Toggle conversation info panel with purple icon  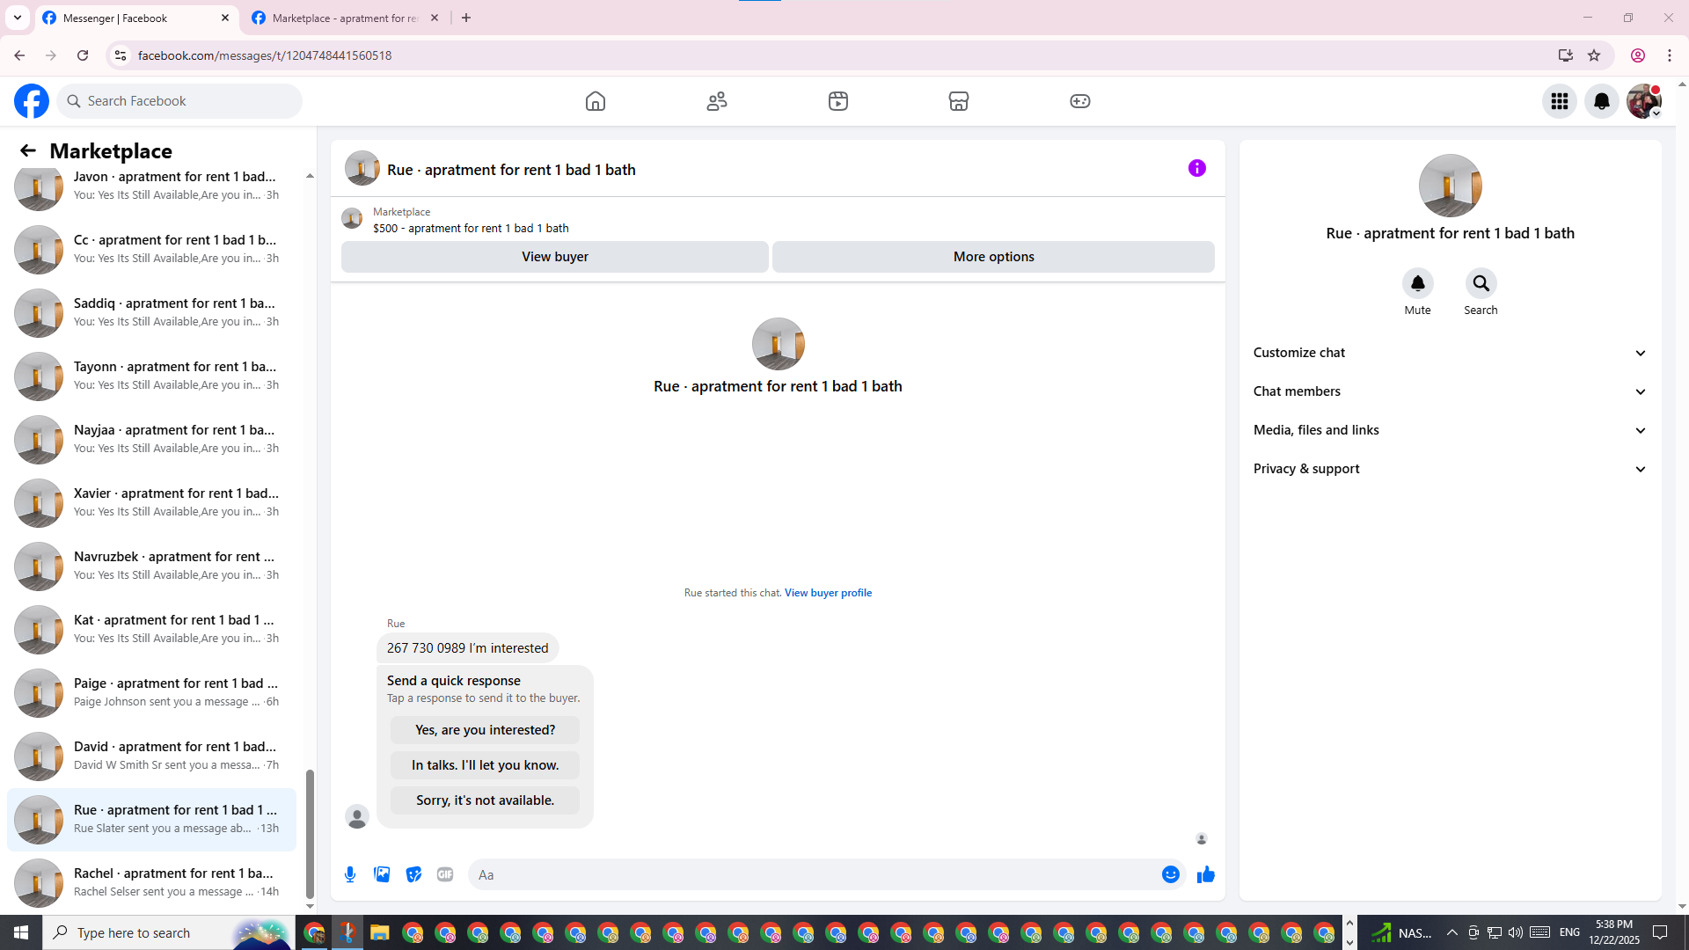pos(1196,168)
